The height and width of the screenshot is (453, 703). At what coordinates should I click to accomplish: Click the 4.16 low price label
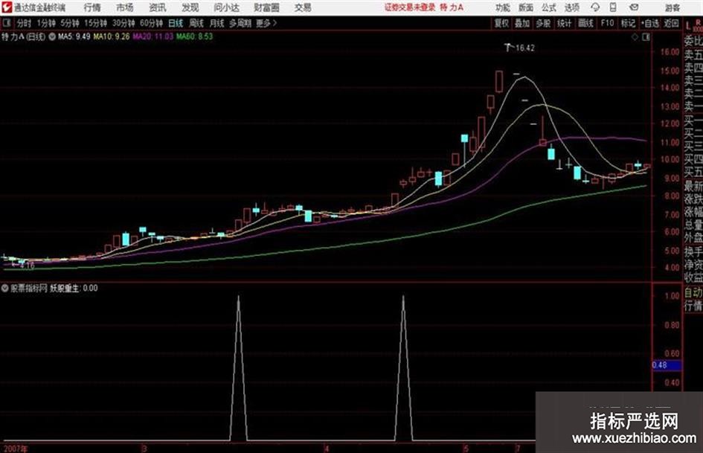28,266
